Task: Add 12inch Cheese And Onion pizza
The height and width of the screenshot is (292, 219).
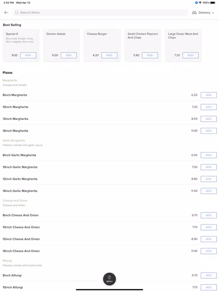Action: (209, 239)
